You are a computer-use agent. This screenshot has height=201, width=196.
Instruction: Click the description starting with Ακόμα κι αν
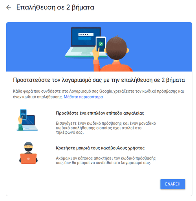pyautogui.click(x=106, y=160)
